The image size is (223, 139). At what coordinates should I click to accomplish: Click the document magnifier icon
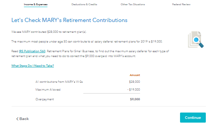(196, 40)
